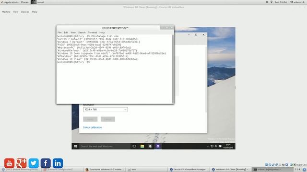Open Task View on Windows taskbar
Screen dimensions: 307x172
(x=134, y=146)
